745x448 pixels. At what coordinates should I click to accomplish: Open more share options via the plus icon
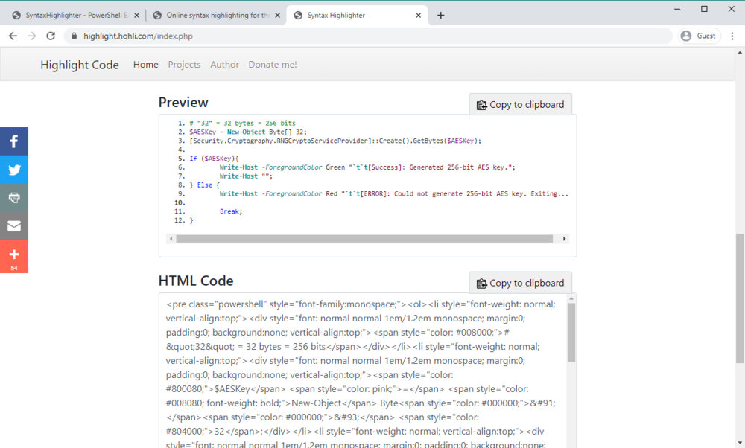point(13,254)
